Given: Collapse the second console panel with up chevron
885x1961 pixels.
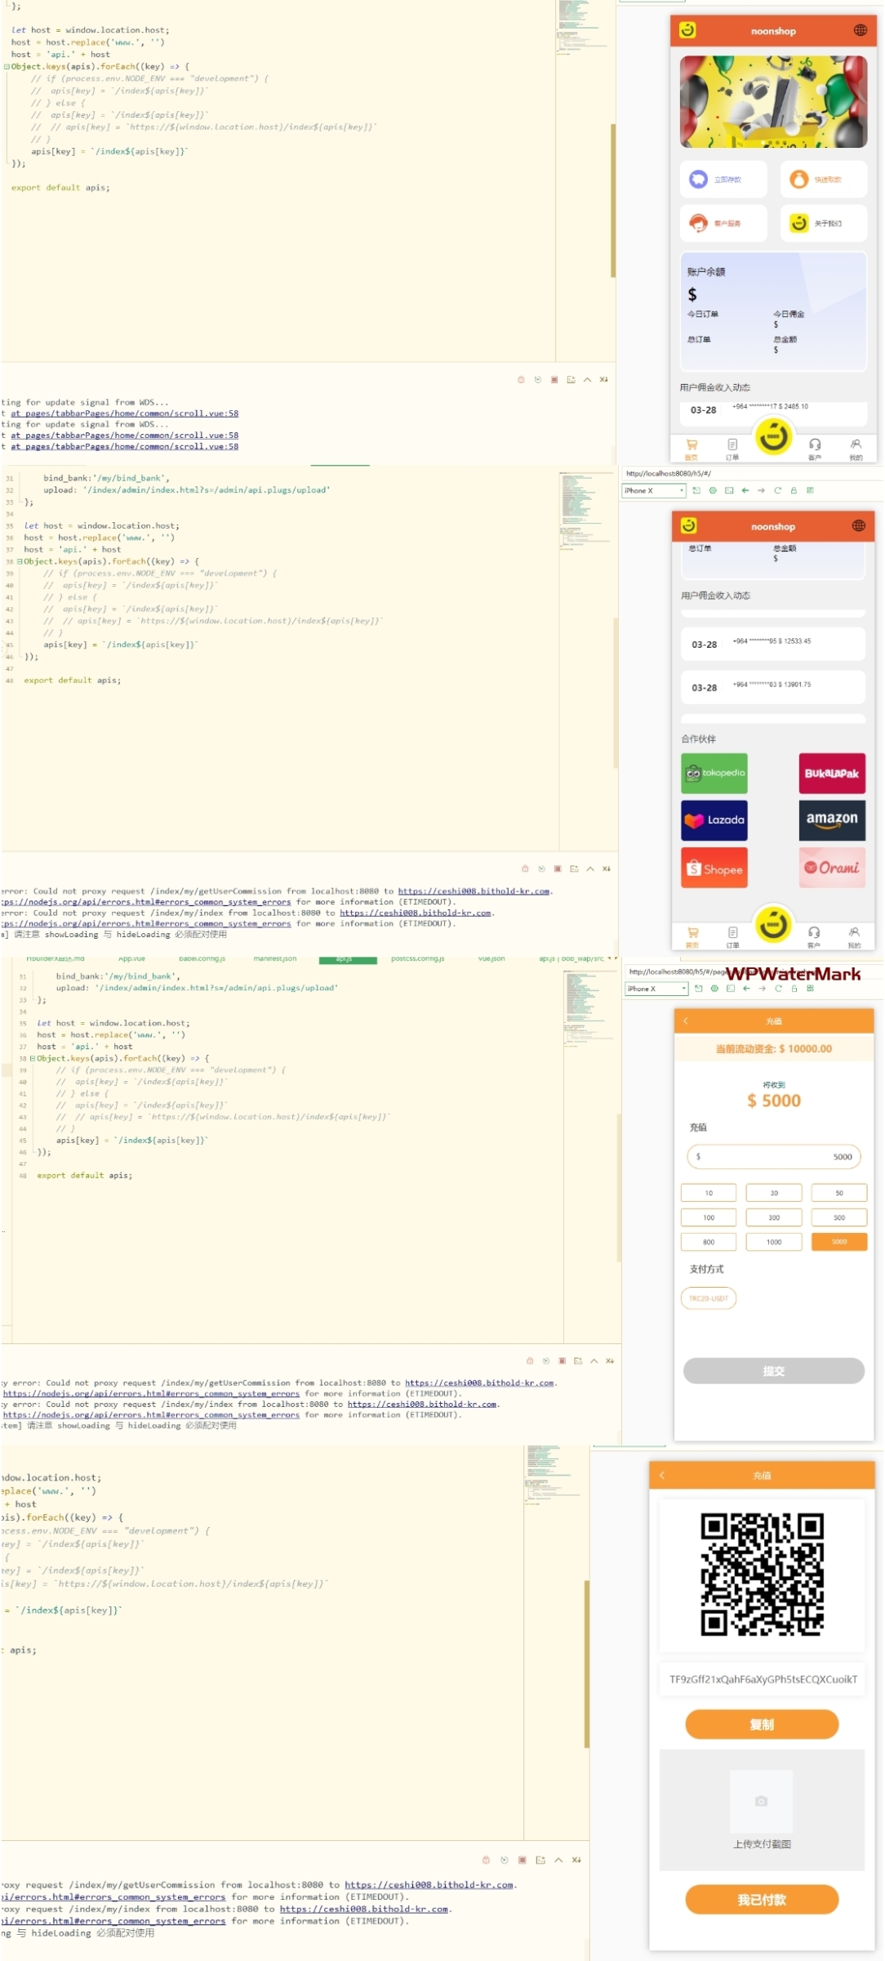Looking at the screenshot, I should click(590, 869).
